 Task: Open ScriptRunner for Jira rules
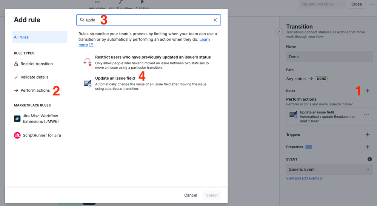[42, 135]
